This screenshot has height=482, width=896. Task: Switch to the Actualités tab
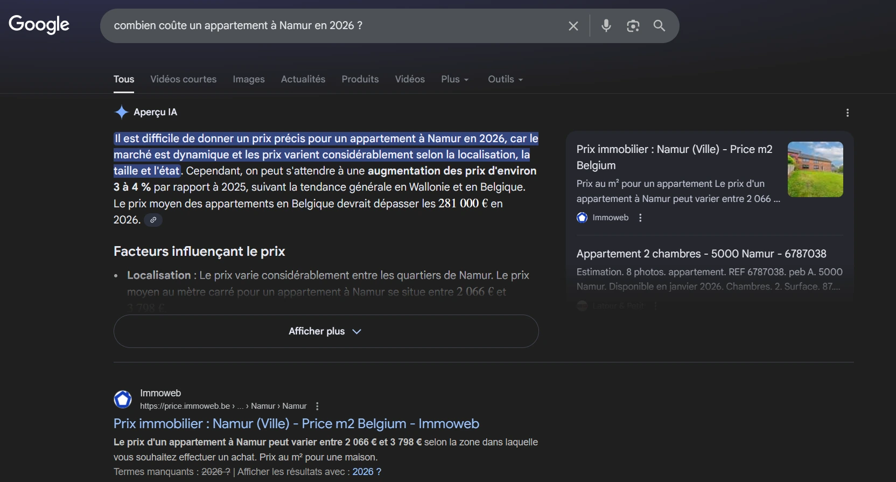303,79
